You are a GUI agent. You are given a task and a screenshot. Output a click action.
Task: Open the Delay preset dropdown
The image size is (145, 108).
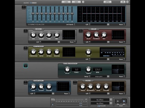click(x=108, y=42)
